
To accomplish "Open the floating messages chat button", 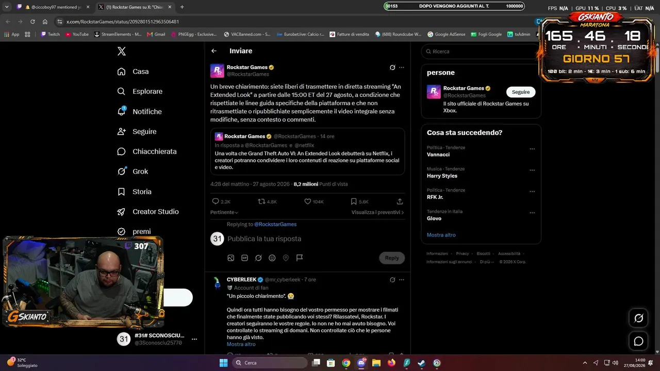I will pos(638,341).
